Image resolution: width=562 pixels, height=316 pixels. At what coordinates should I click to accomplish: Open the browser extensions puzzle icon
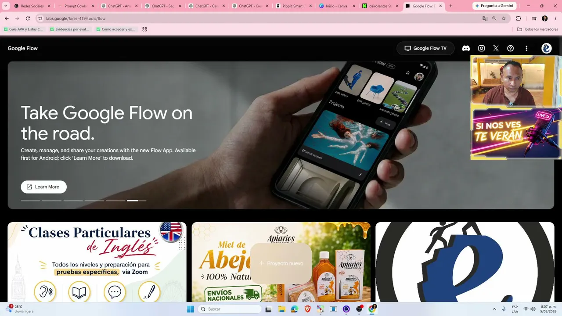point(519,18)
